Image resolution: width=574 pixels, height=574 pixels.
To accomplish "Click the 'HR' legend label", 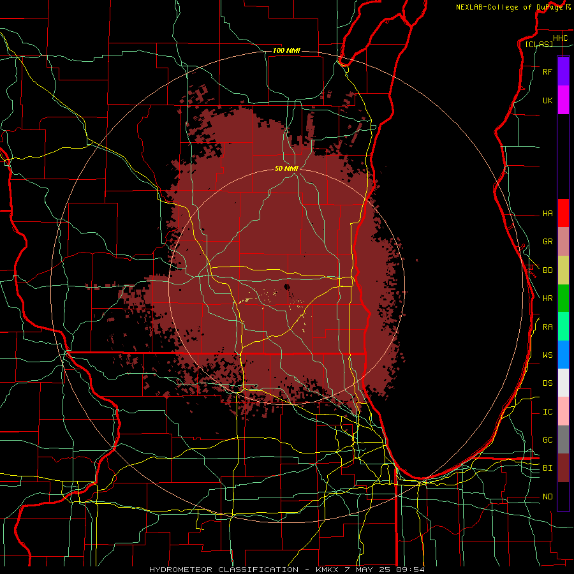I will tap(547, 298).
